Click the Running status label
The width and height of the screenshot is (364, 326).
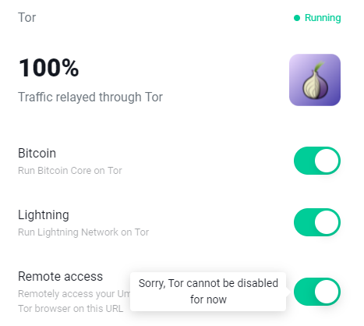(x=323, y=18)
